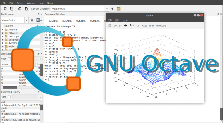Go up one directory using main toolbar arrow
The height and width of the screenshot is (123, 223).
point(112,9)
